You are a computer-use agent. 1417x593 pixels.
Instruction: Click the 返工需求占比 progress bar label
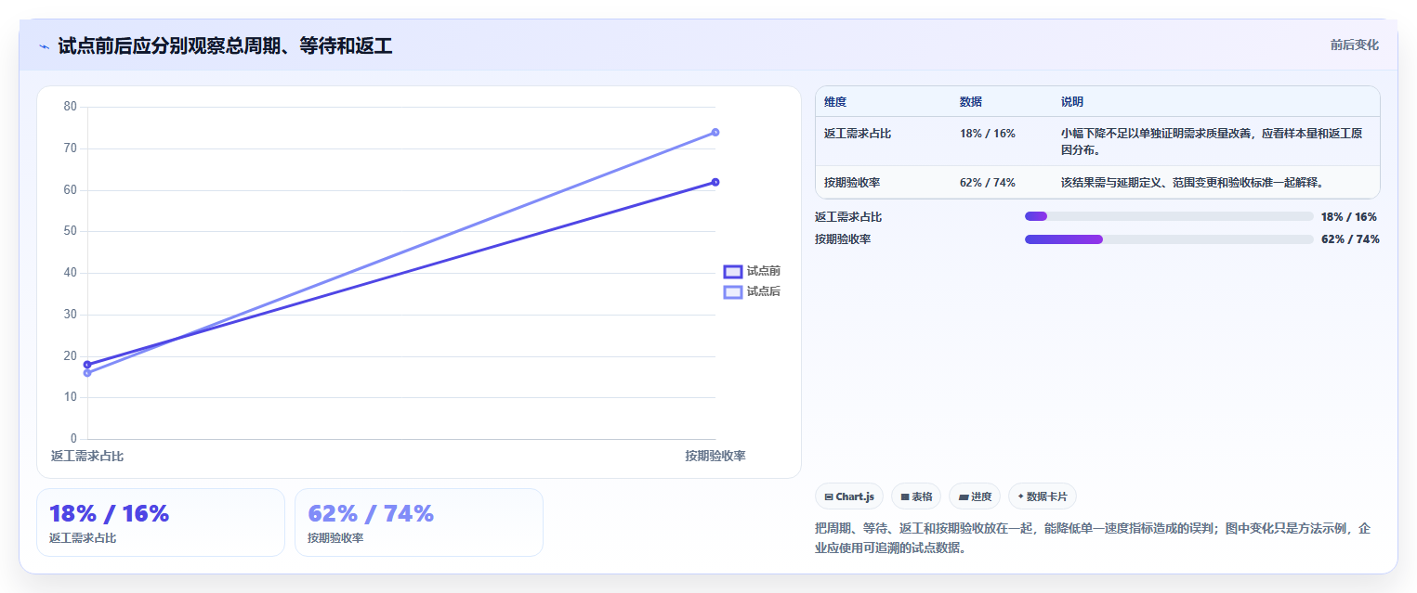click(848, 217)
